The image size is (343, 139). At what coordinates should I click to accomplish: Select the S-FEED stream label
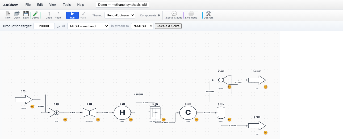[41, 106]
